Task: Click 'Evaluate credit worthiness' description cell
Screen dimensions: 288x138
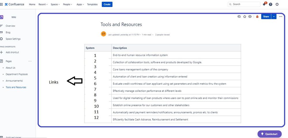Action: click(x=176, y=84)
